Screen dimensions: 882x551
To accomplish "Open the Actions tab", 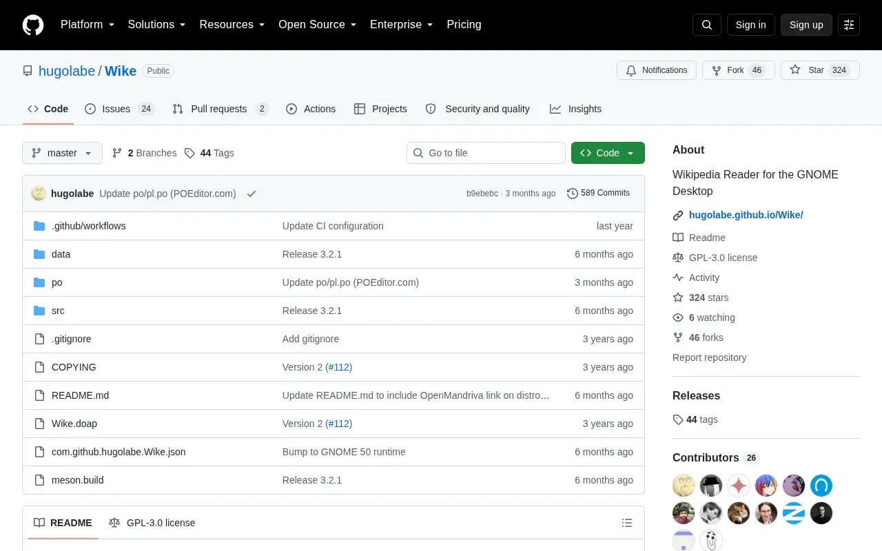I will [x=311, y=109].
